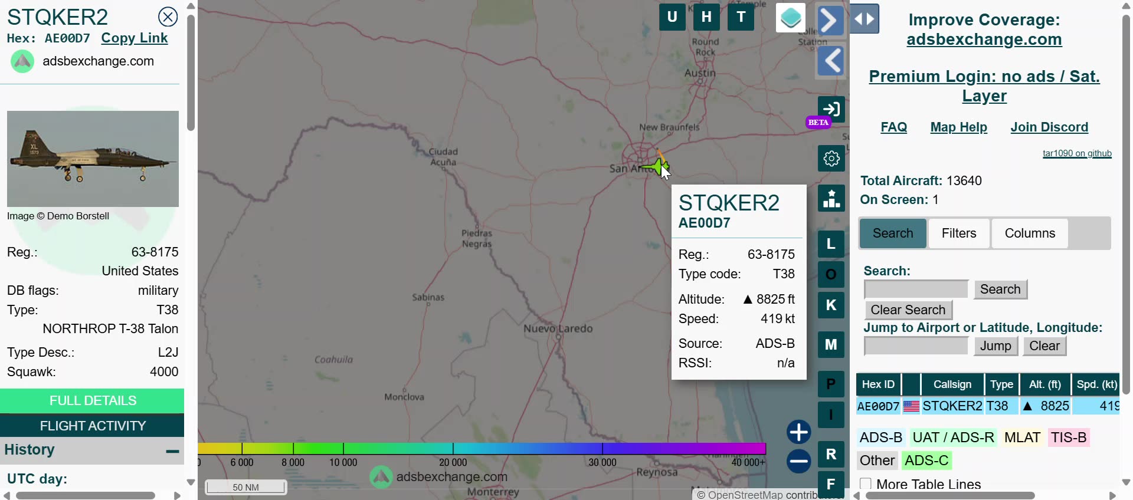Zoom in with the plus button
The image size is (1133, 500).
(x=799, y=432)
